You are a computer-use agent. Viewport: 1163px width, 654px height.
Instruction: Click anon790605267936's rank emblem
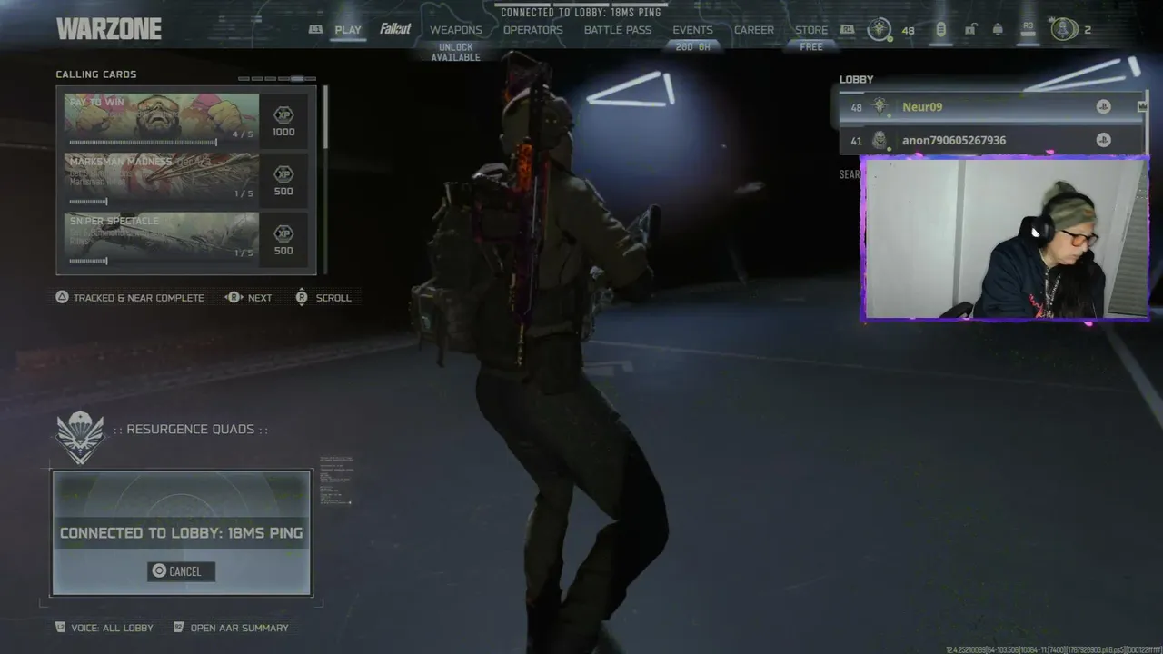pos(880,140)
